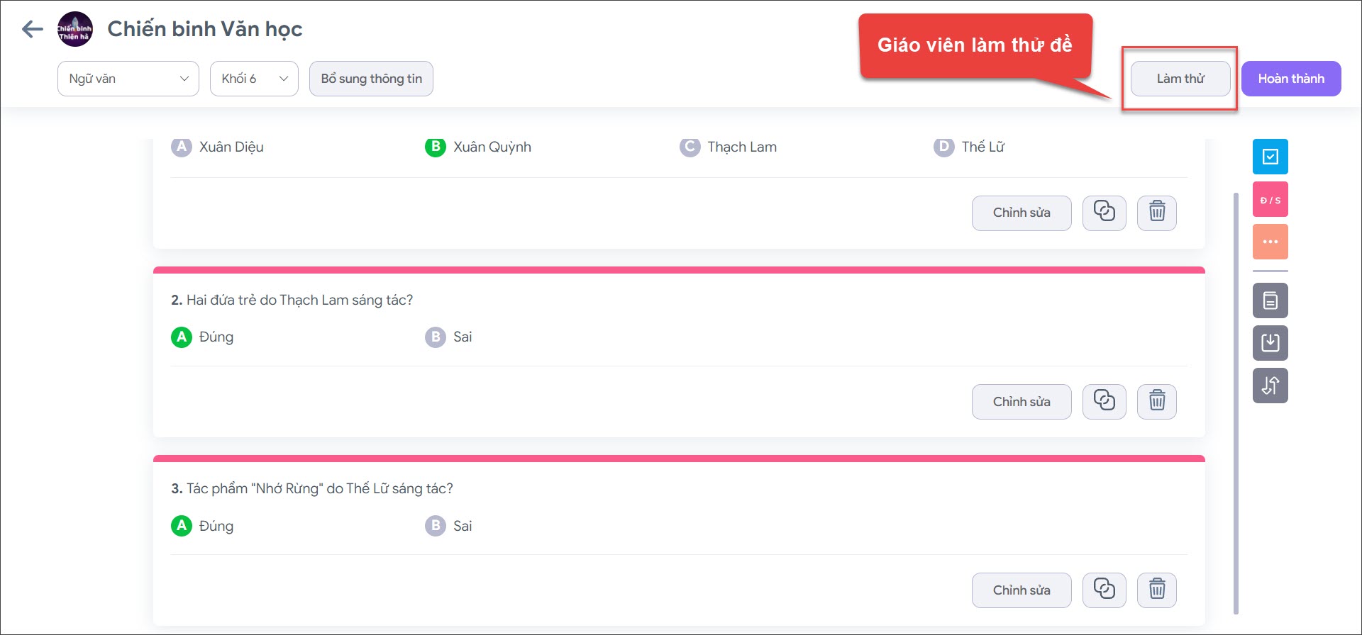Add a Đ/S true-false question
The height and width of the screenshot is (635, 1362).
pyautogui.click(x=1270, y=200)
